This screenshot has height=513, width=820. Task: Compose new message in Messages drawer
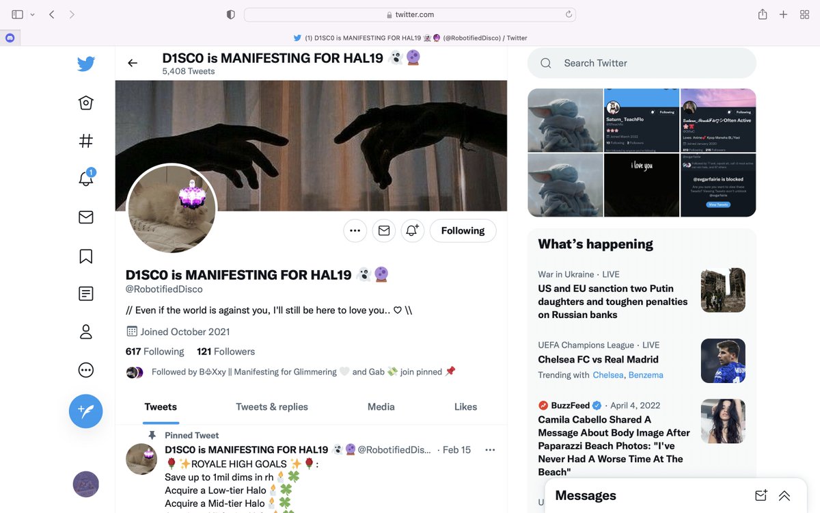(x=761, y=496)
